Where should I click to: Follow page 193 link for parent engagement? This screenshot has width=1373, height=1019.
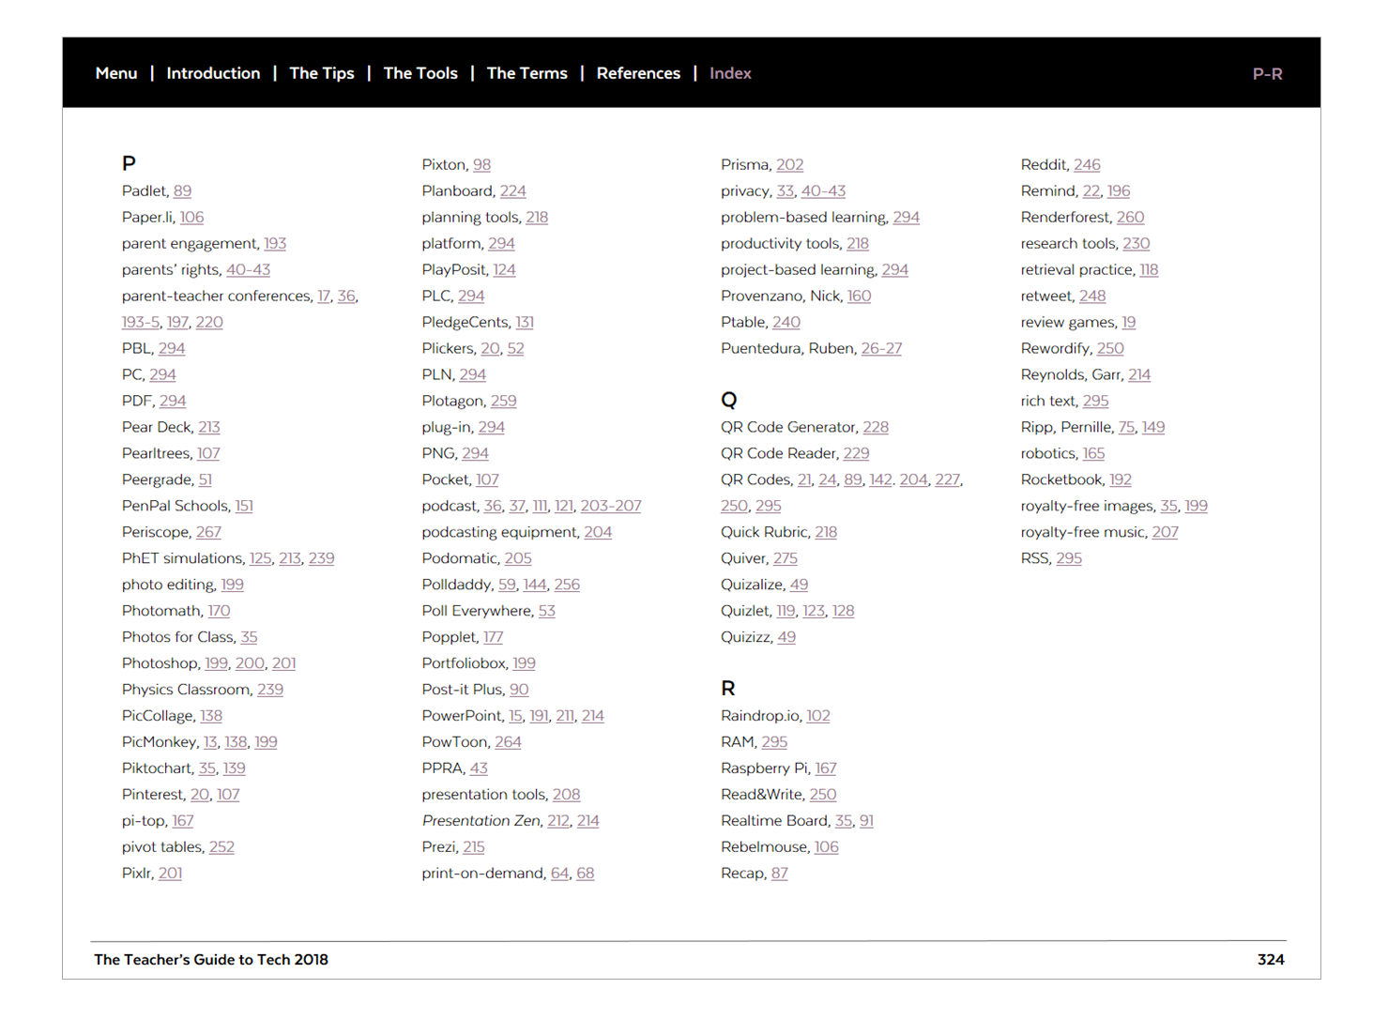pos(275,243)
